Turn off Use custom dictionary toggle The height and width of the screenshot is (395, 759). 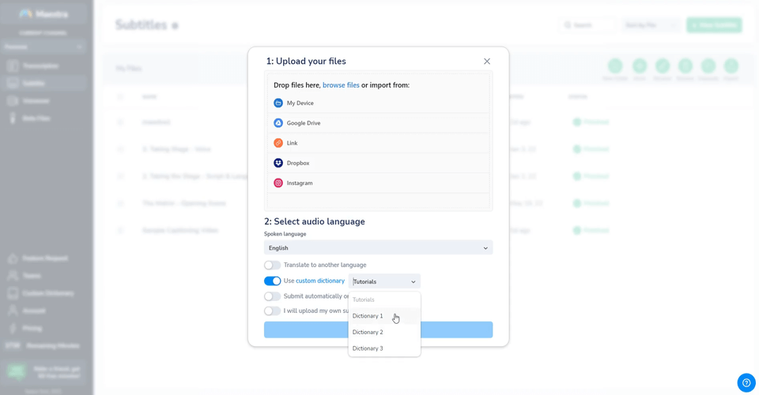click(x=272, y=281)
